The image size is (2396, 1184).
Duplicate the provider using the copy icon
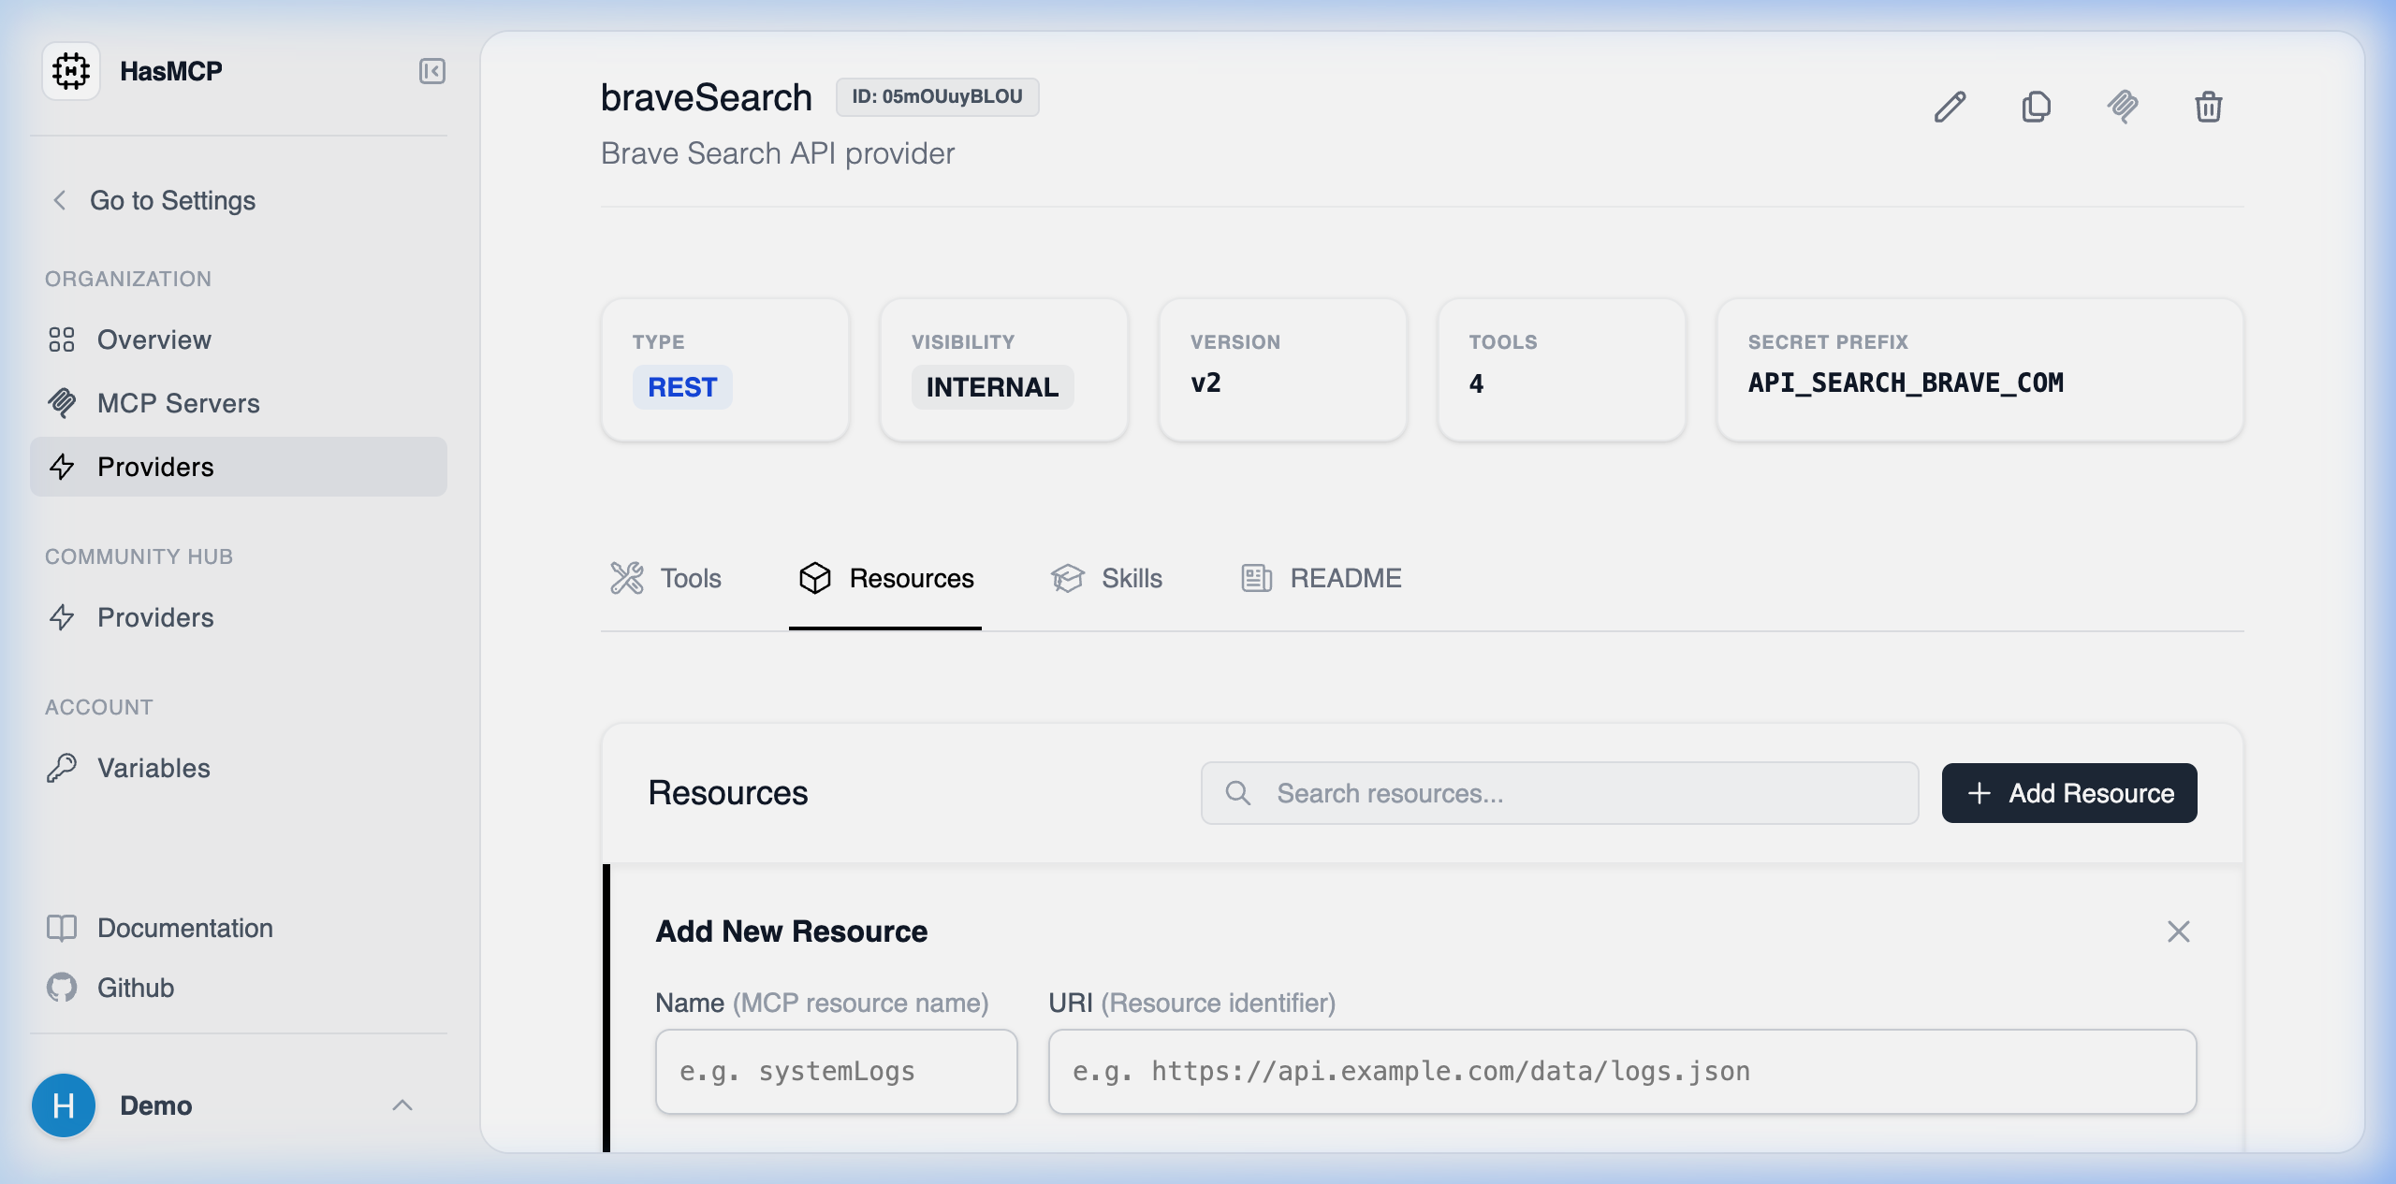coord(2037,107)
